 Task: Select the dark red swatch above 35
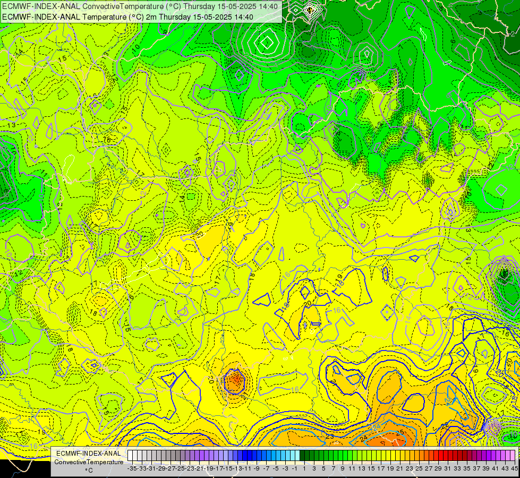click(x=465, y=456)
